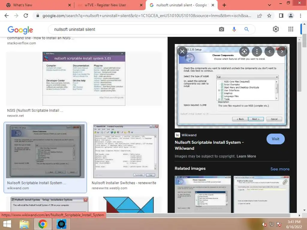This screenshot has height=230, width=307.
Task: Close the Google search tab
Action: (x=213, y=5)
